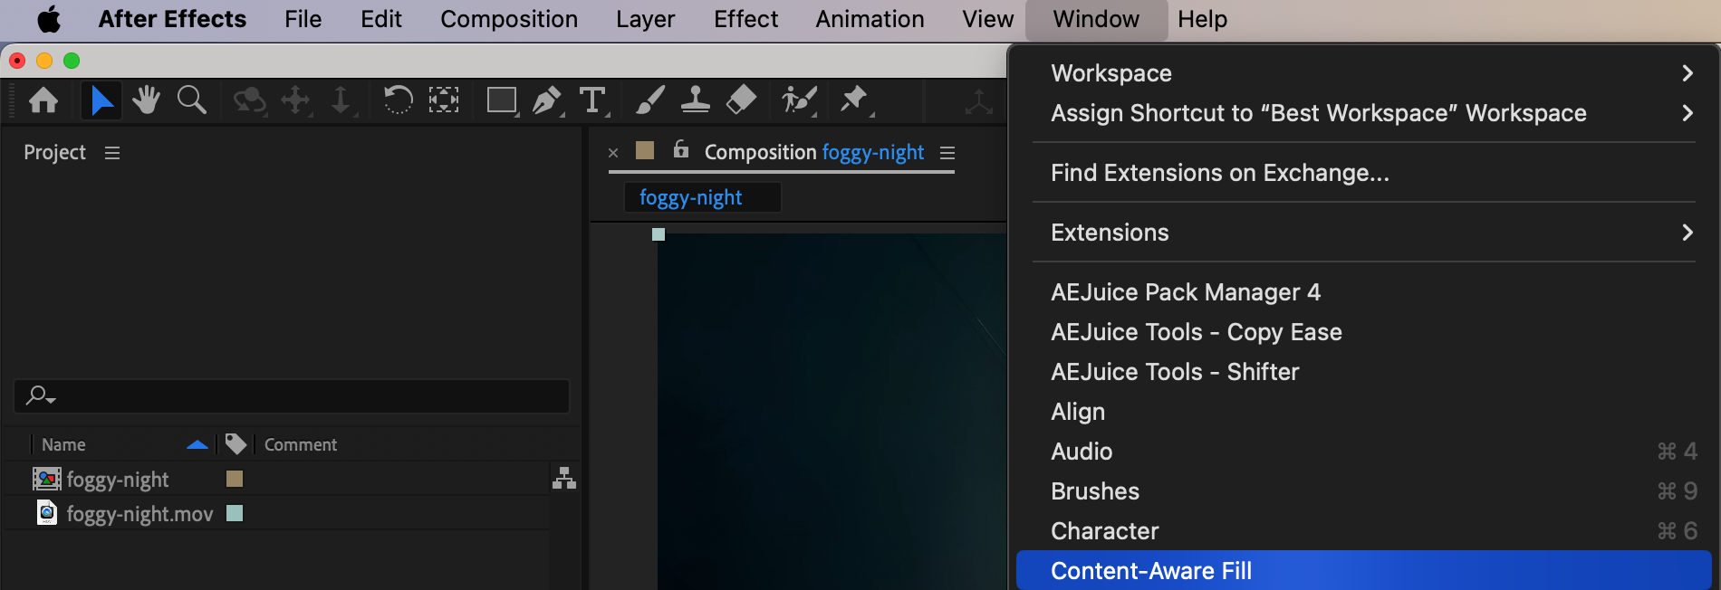Image resolution: width=1721 pixels, height=590 pixels.
Task: Select the Eraser tool
Action: 741,100
